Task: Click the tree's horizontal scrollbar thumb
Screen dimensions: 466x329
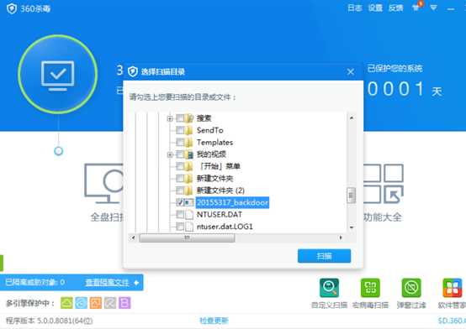Action: click(187, 238)
